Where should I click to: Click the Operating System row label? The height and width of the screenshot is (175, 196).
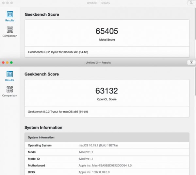[40, 145]
